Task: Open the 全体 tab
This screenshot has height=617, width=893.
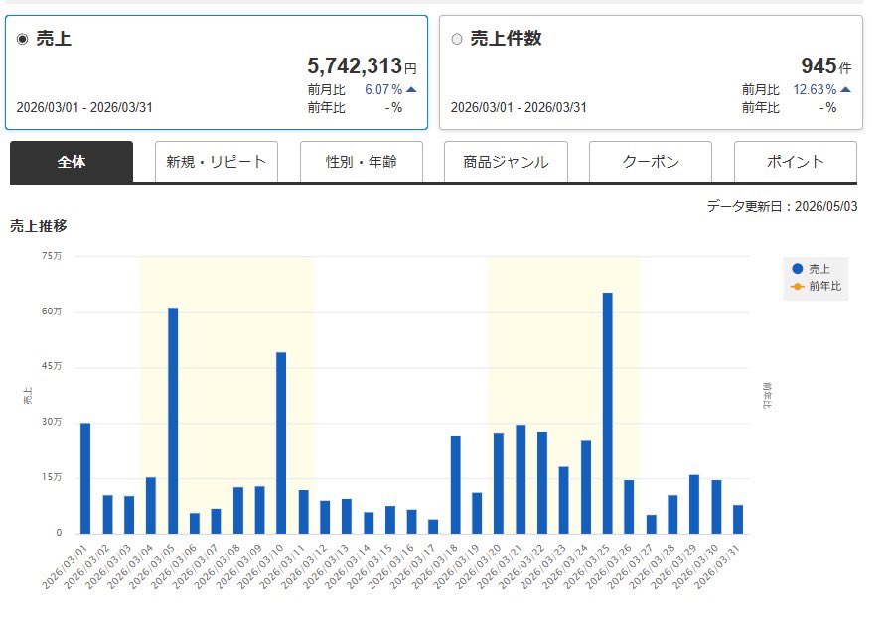Action: (x=72, y=162)
